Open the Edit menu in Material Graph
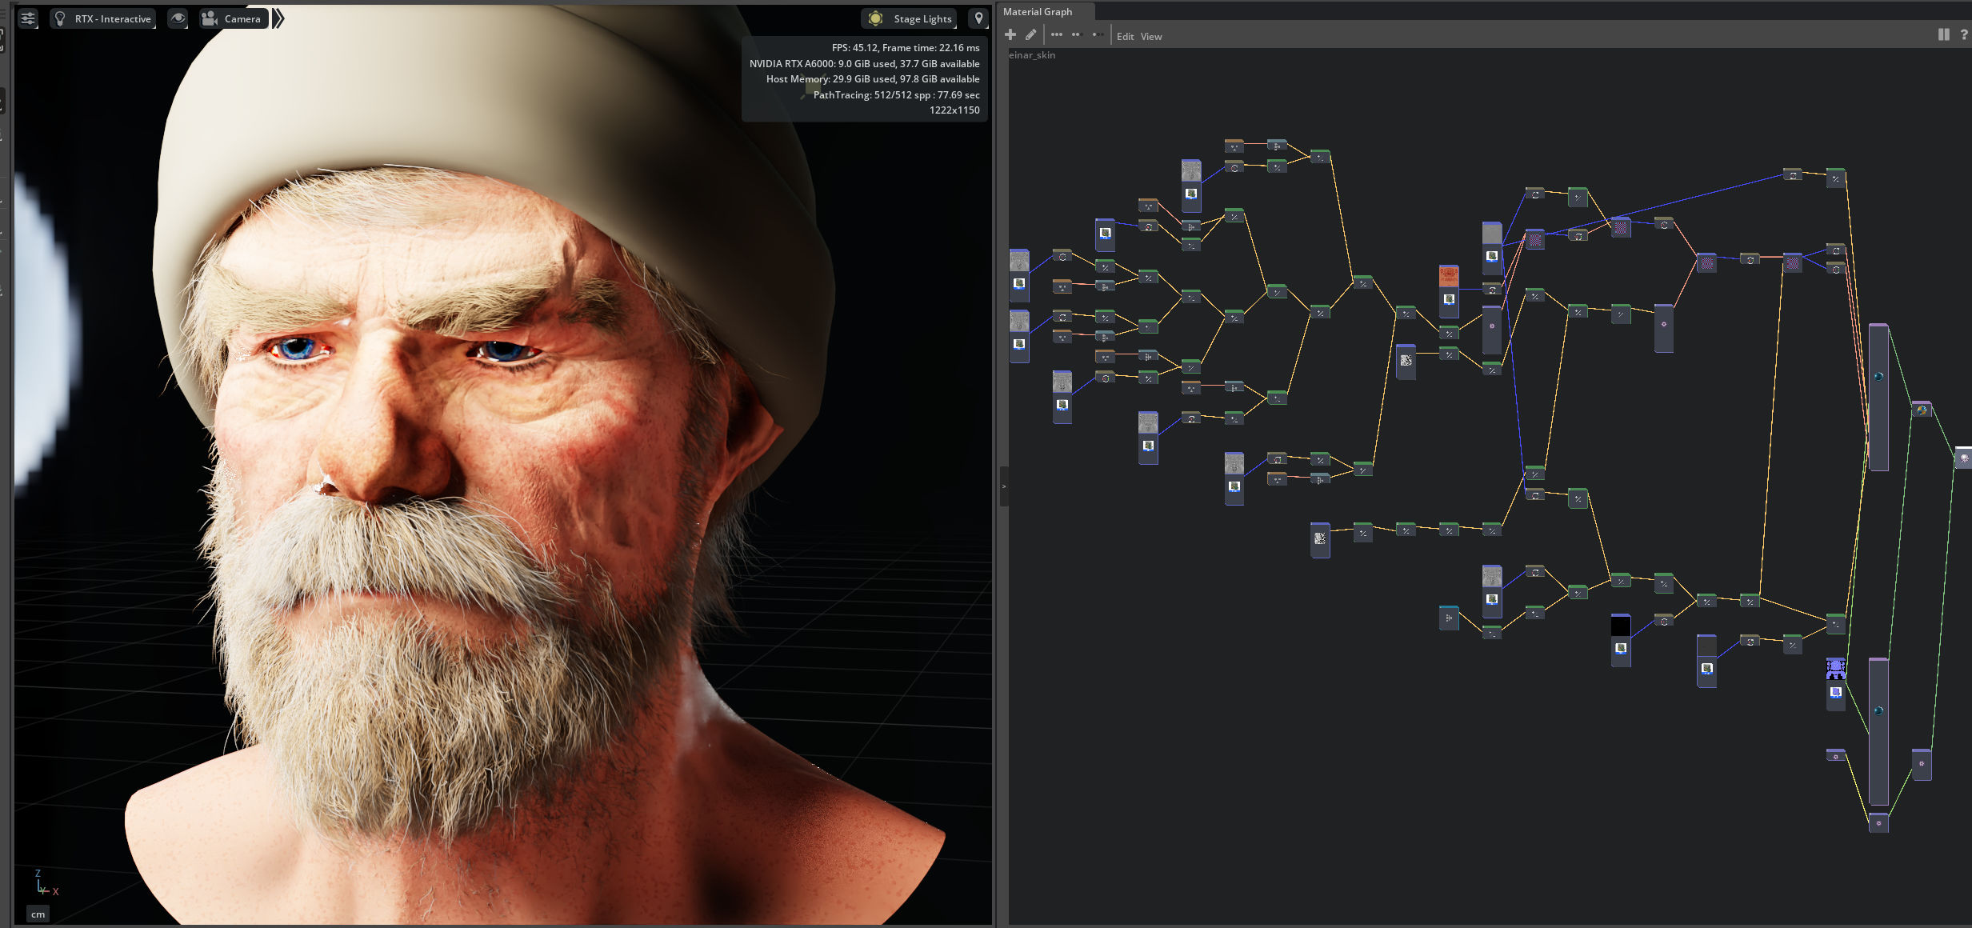This screenshot has height=928, width=1972. (1125, 37)
